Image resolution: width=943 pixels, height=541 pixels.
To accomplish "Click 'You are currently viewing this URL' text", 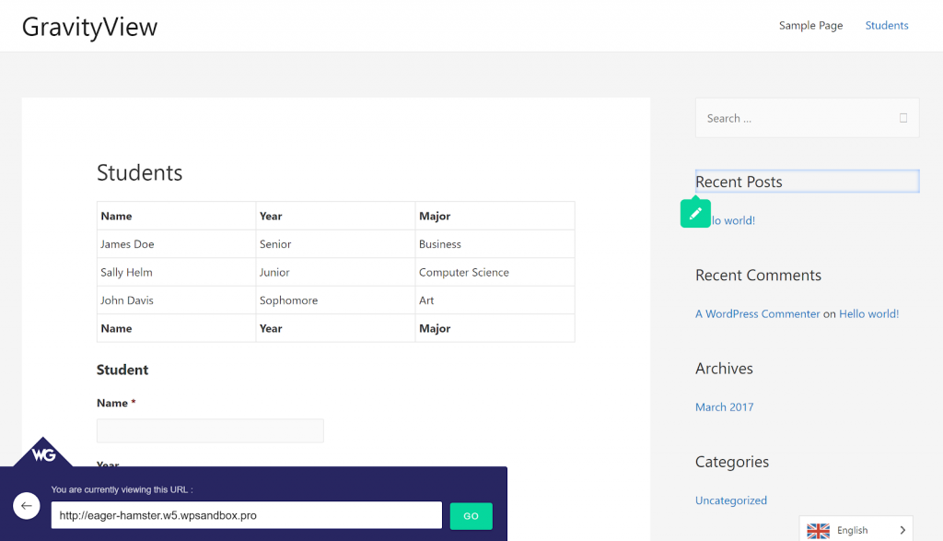I will click(122, 489).
